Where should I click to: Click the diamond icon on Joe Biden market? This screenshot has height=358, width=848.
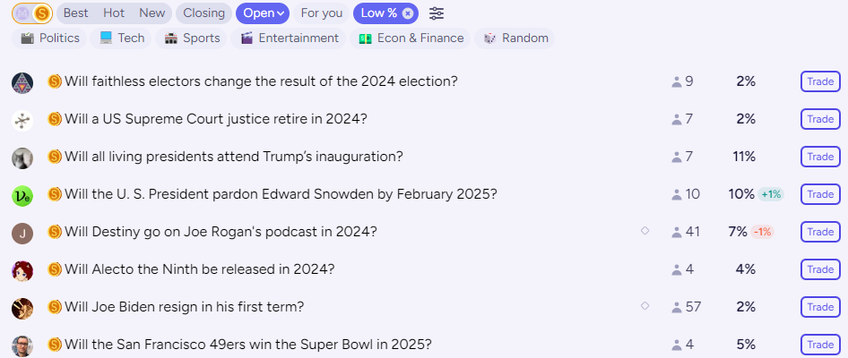click(645, 306)
